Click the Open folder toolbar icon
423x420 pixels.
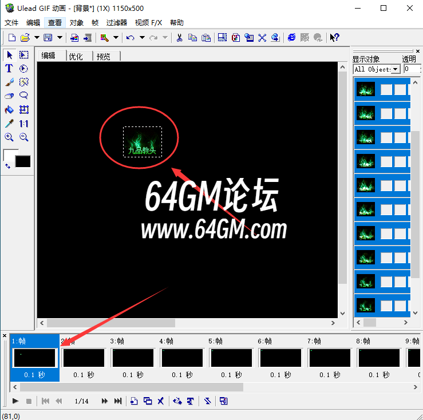click(x=25, y=38)
